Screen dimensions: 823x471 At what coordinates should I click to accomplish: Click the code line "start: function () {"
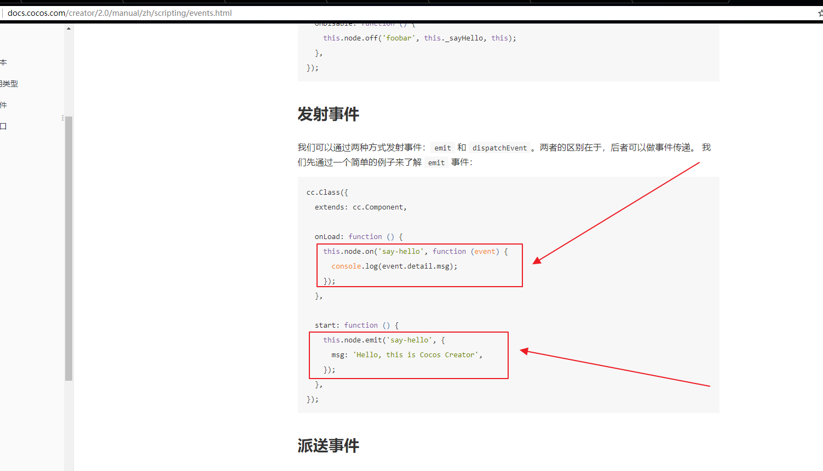(x=357, y=325)
